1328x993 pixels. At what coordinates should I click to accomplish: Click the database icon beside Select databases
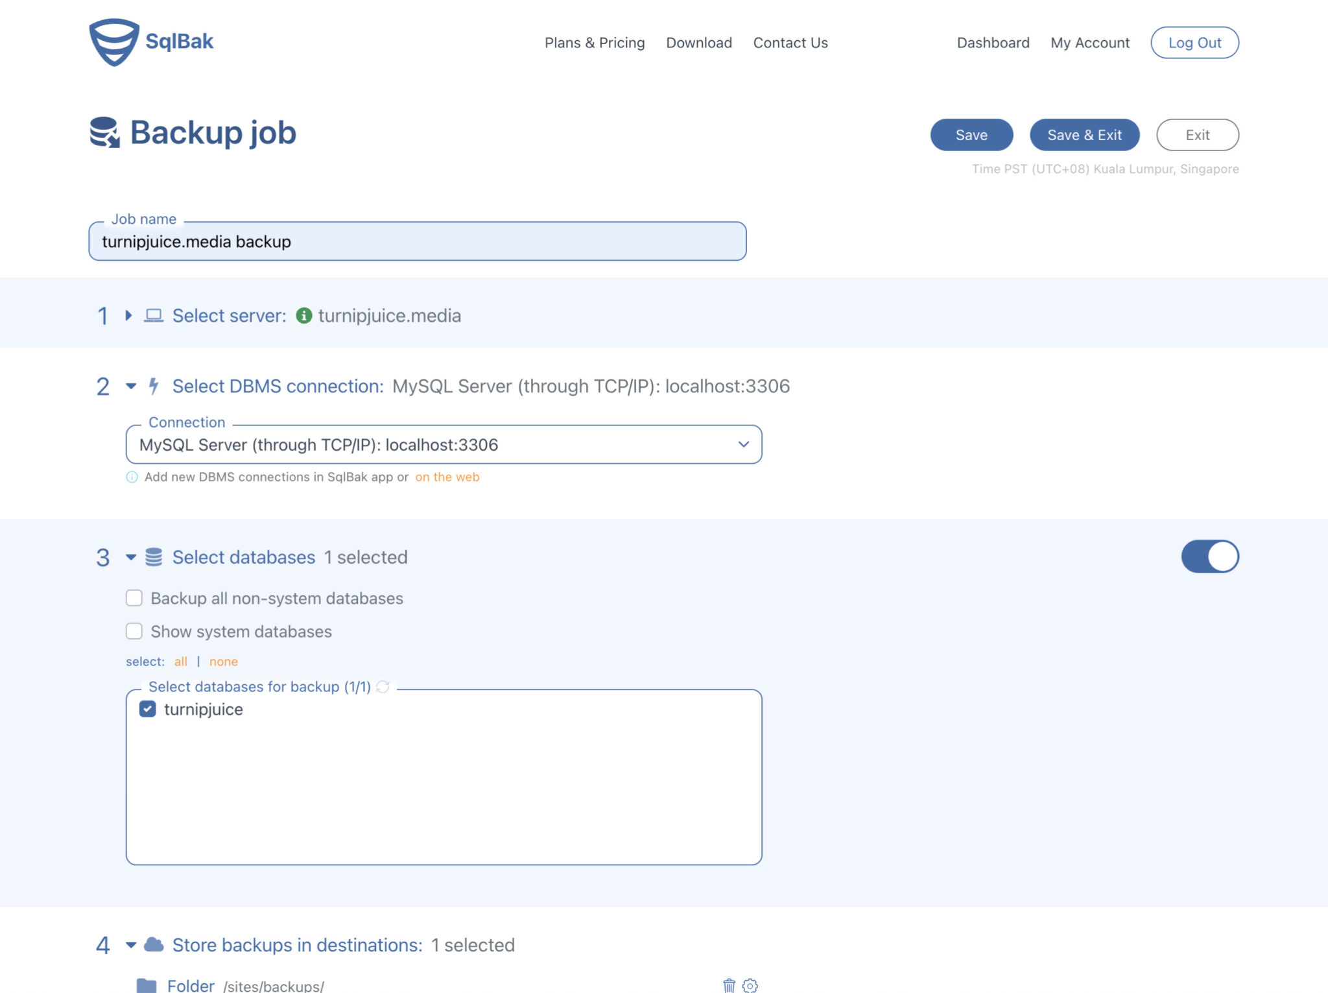click(154, 556)
